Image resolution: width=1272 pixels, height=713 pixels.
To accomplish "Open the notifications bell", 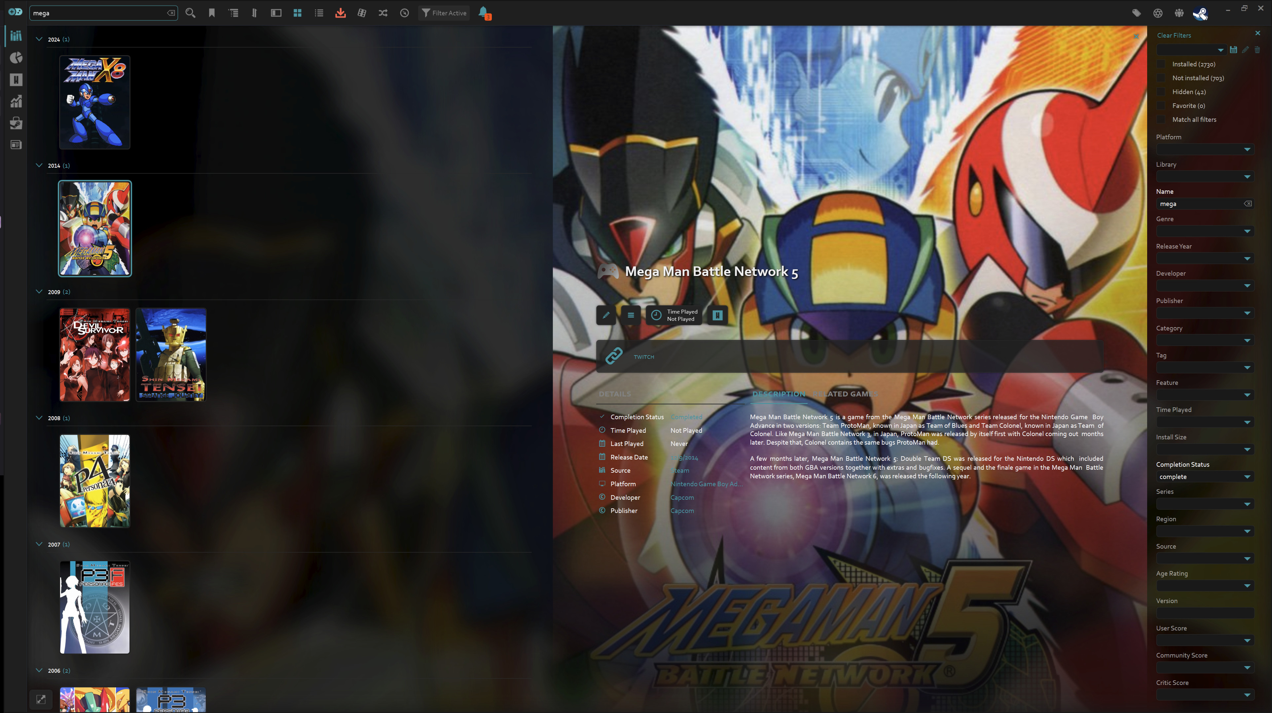I will pyautogui.click(x=484, y=12).
